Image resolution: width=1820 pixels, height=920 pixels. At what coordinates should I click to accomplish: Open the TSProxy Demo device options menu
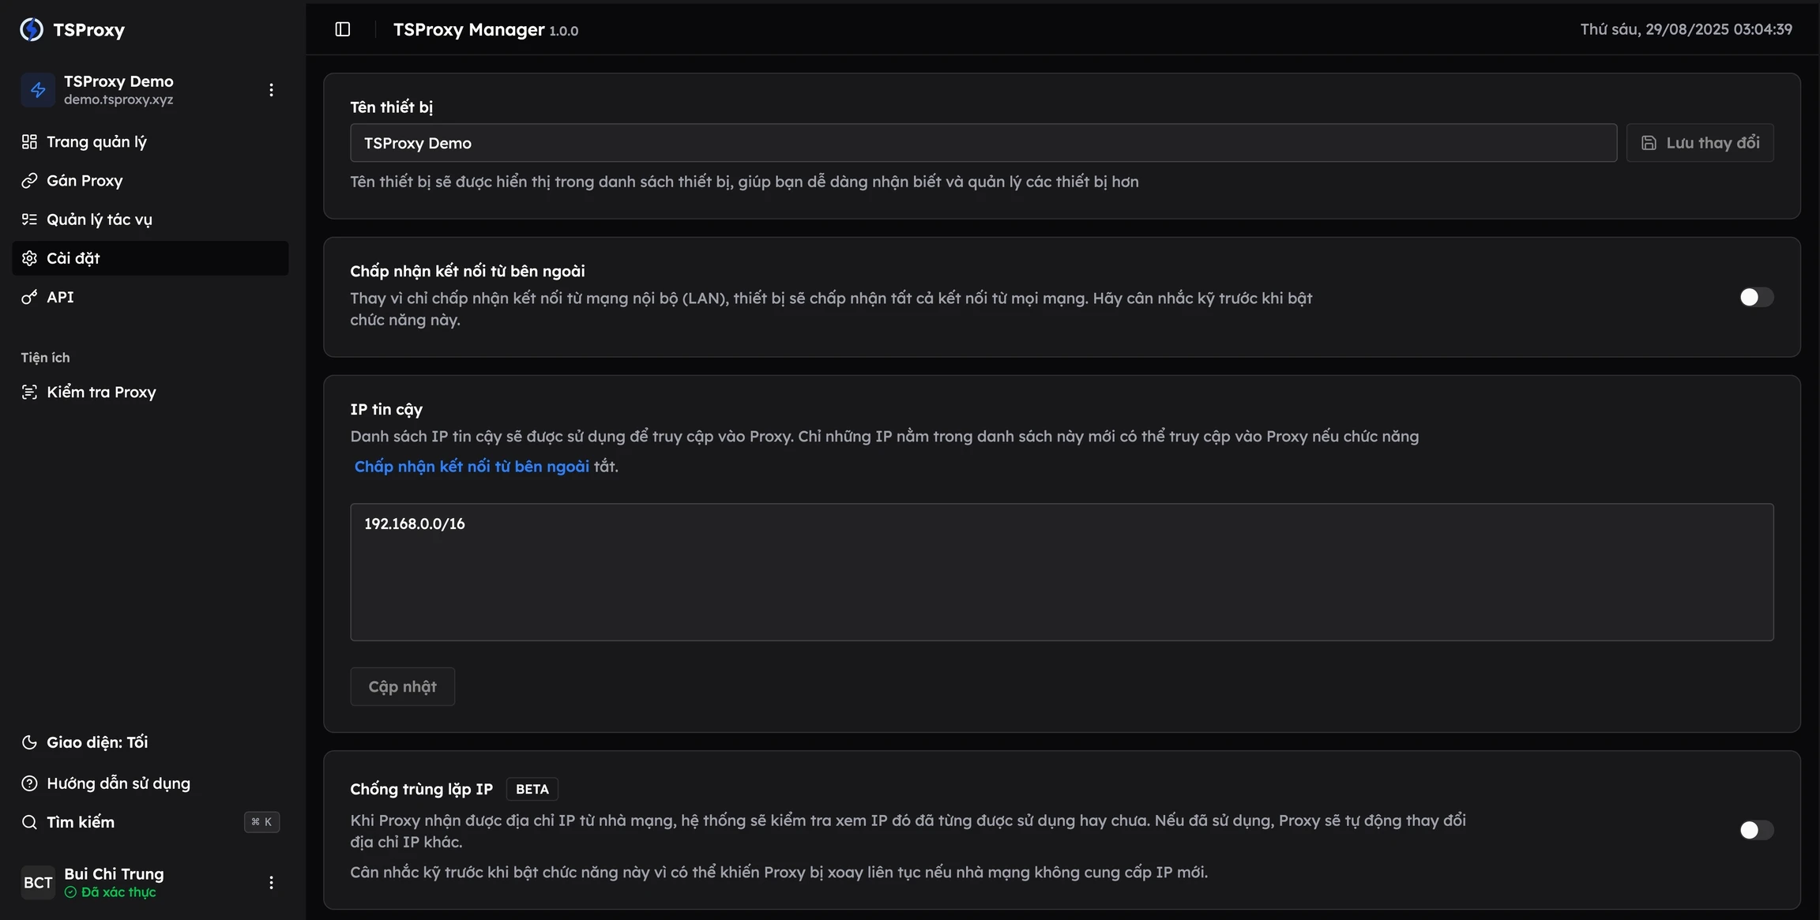tap(271, 90)
